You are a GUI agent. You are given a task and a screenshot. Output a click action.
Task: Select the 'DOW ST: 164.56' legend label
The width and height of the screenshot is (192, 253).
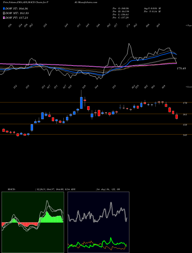click(17, 8)
